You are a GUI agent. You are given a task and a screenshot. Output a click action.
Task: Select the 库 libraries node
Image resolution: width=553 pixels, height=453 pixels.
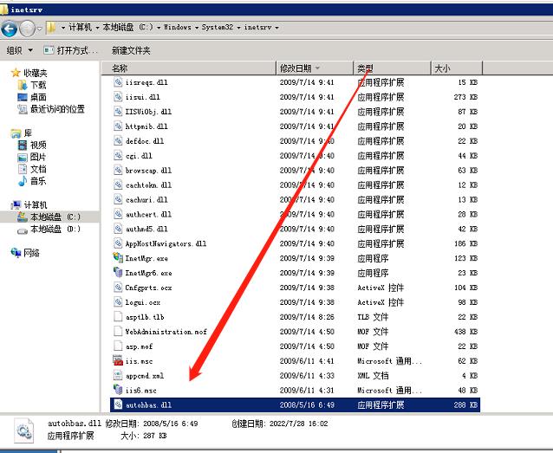[22, 133]
